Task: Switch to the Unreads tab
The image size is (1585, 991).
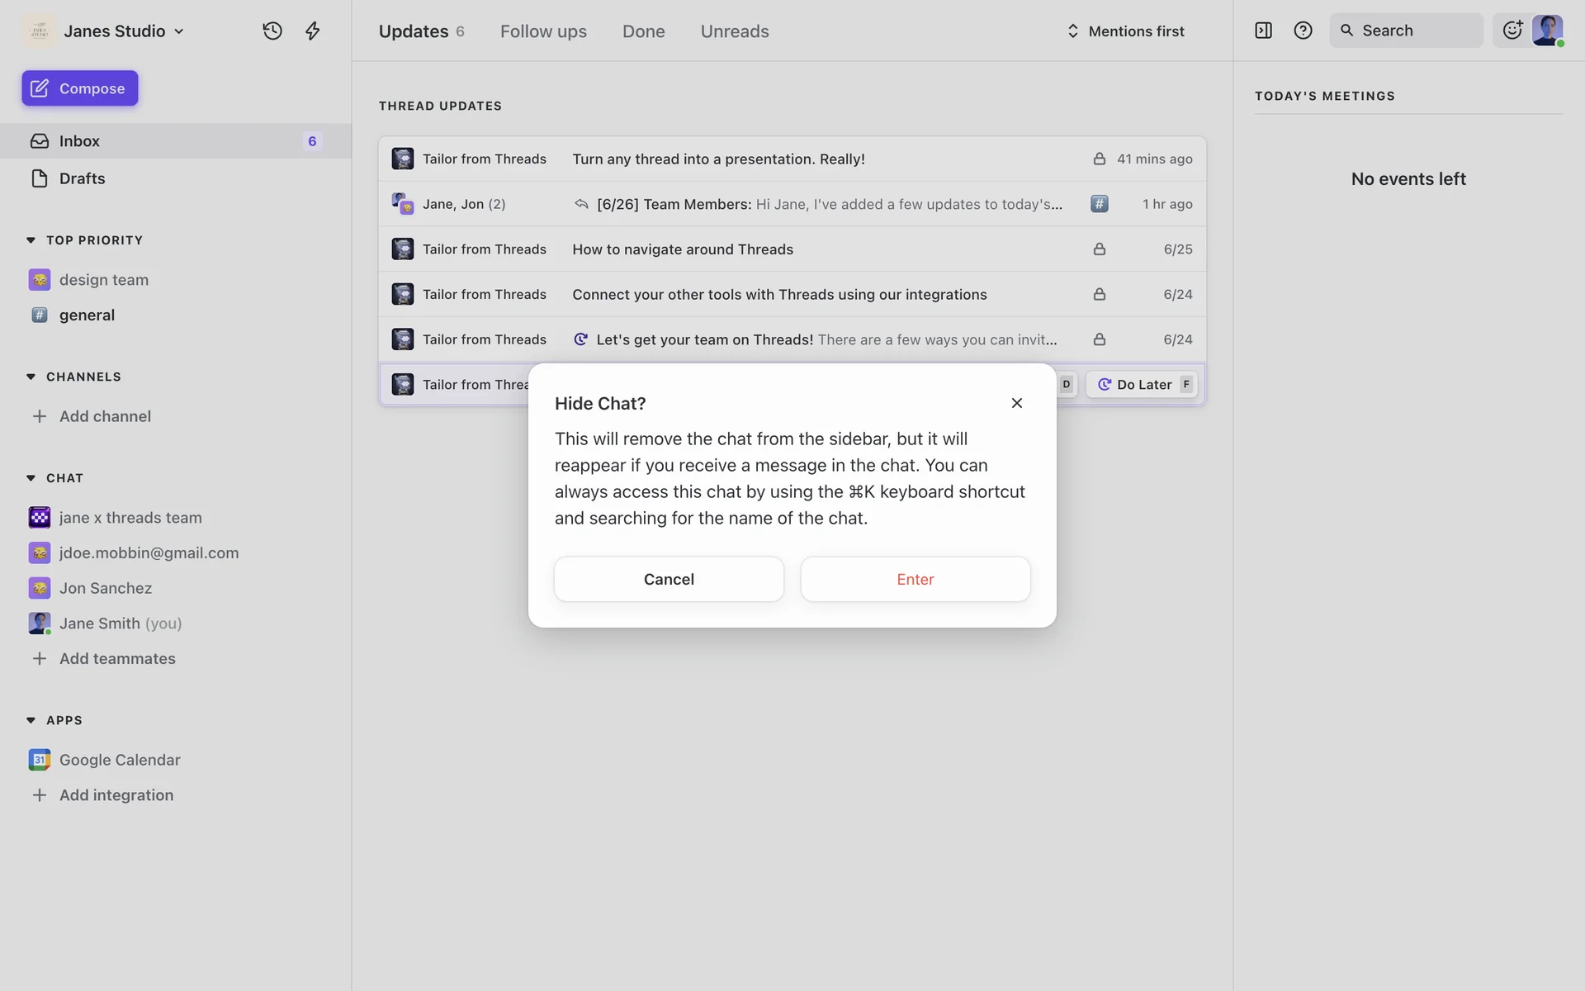Action: [x=734, y=31]
